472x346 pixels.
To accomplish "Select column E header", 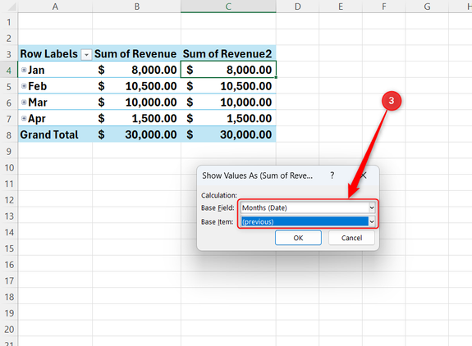I will point(341,7).
